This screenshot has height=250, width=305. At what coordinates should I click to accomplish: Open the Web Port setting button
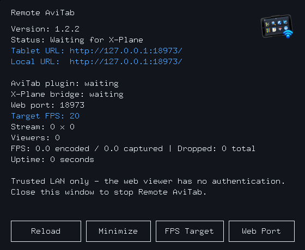pyautogui.click(x=261, y=231)
